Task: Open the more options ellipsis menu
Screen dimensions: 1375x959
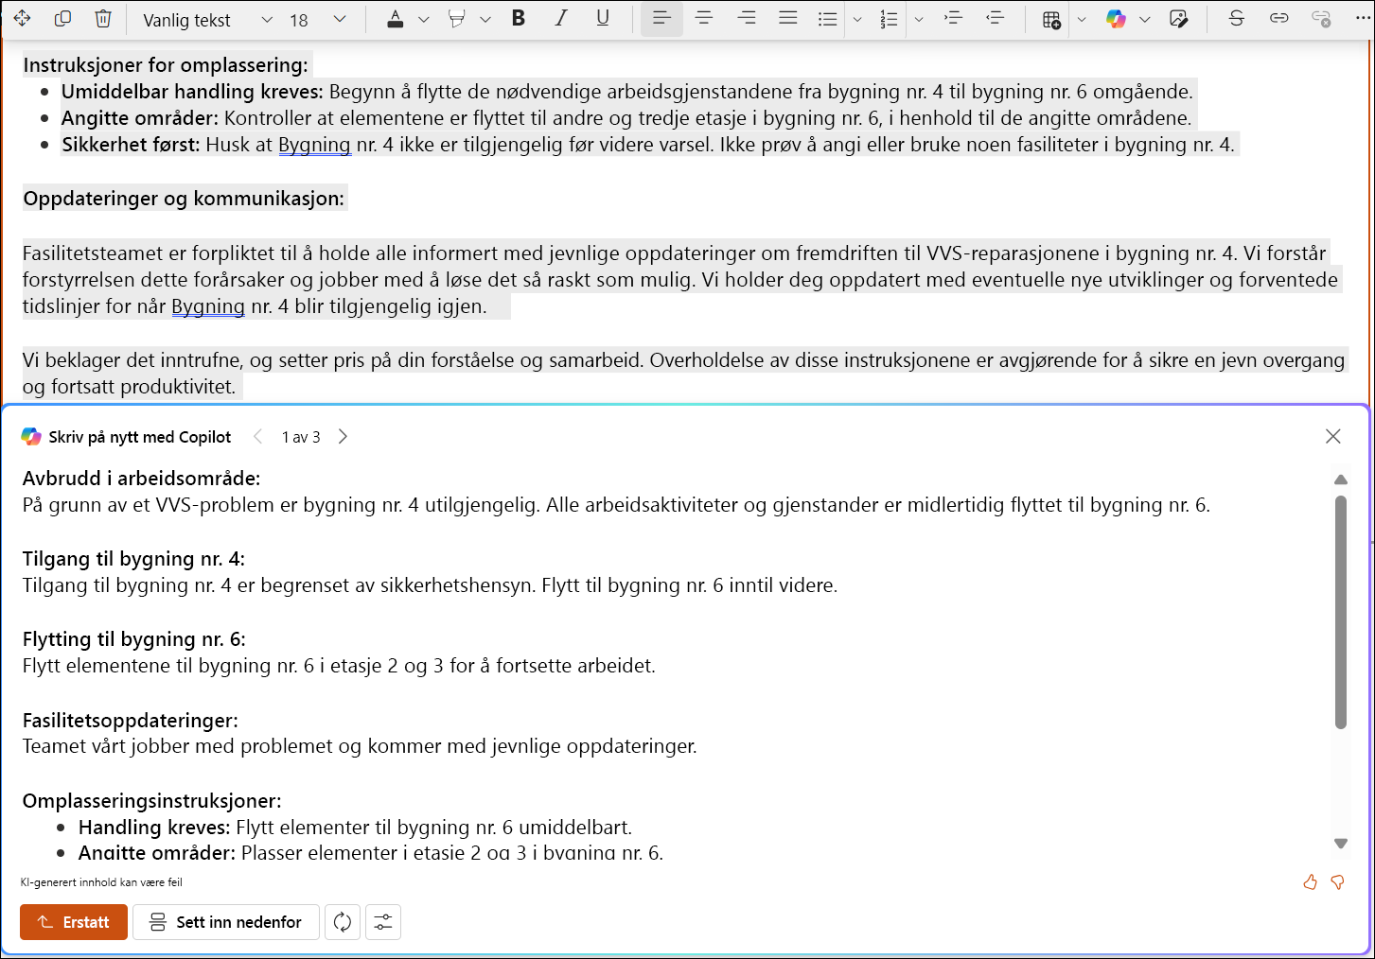Action: [x=1363, y=19]
